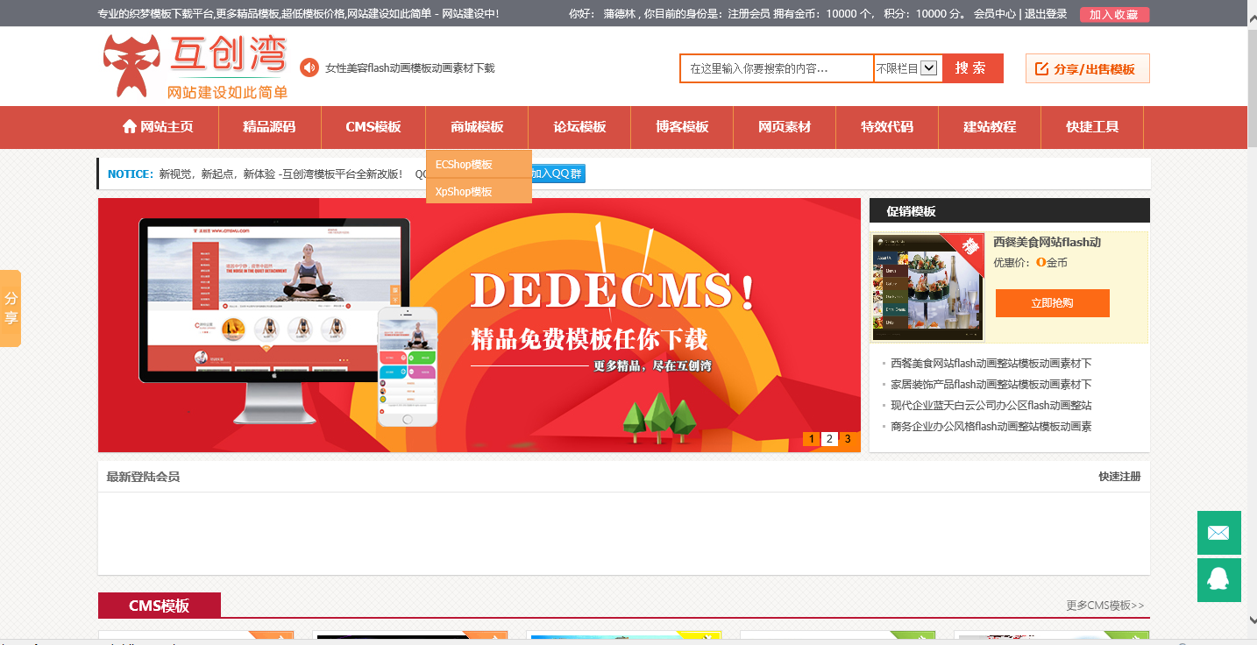Open 会员中心 link
Image resolution: width=1257 pixels, height=645 pixels.
[x=995, y=14]
